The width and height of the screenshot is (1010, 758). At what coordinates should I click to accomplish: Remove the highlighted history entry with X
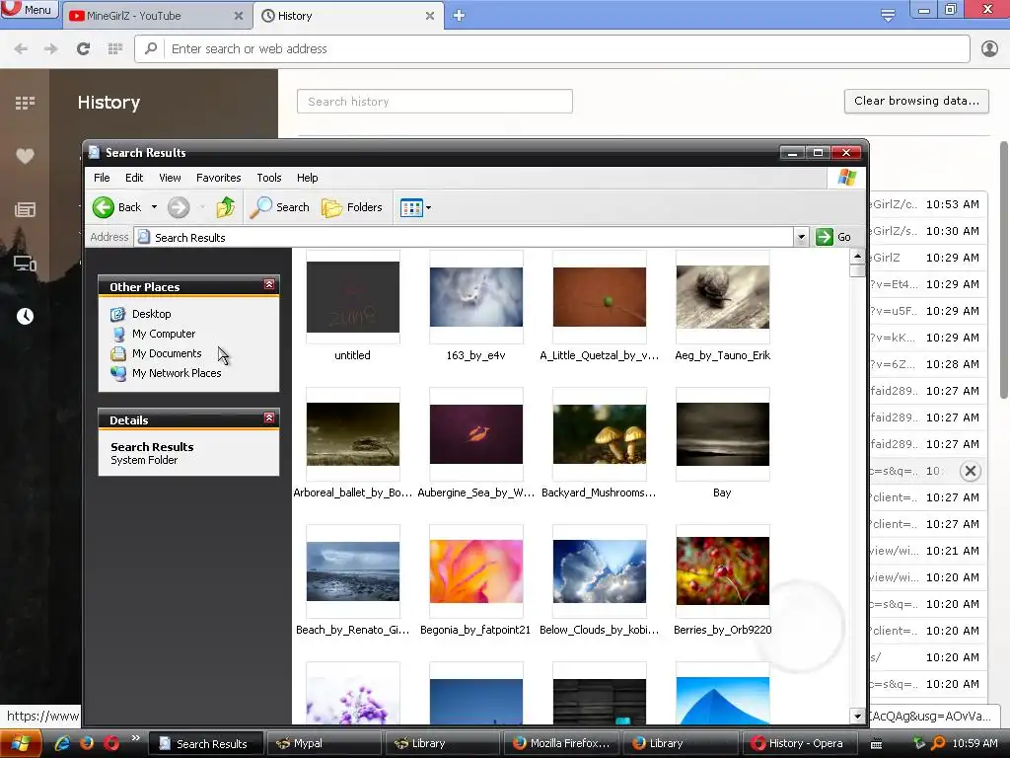pyautogui.click(x=971, y=471)
